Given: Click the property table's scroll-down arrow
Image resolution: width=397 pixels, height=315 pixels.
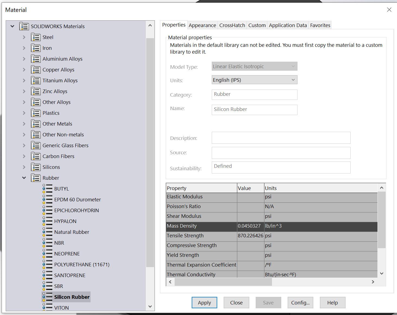Looking at the screenshot, I should (382, 273).
